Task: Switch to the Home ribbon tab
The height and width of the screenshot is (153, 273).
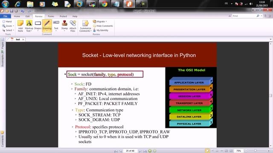Action: (17, 16)
